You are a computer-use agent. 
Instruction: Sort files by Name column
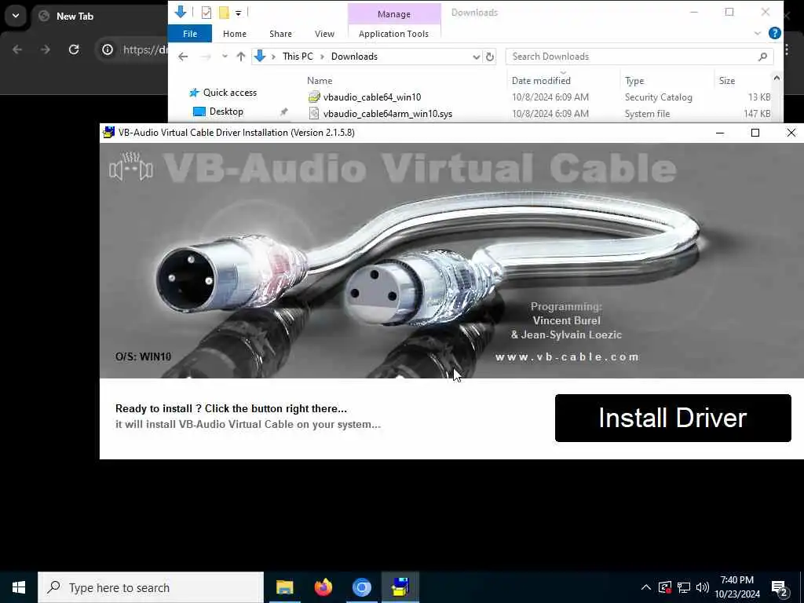click(x=320, y=81)
